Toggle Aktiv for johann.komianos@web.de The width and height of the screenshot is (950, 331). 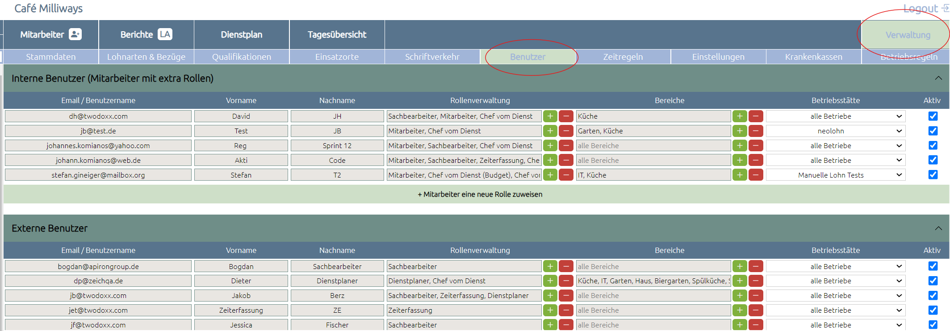coord(933,160)
